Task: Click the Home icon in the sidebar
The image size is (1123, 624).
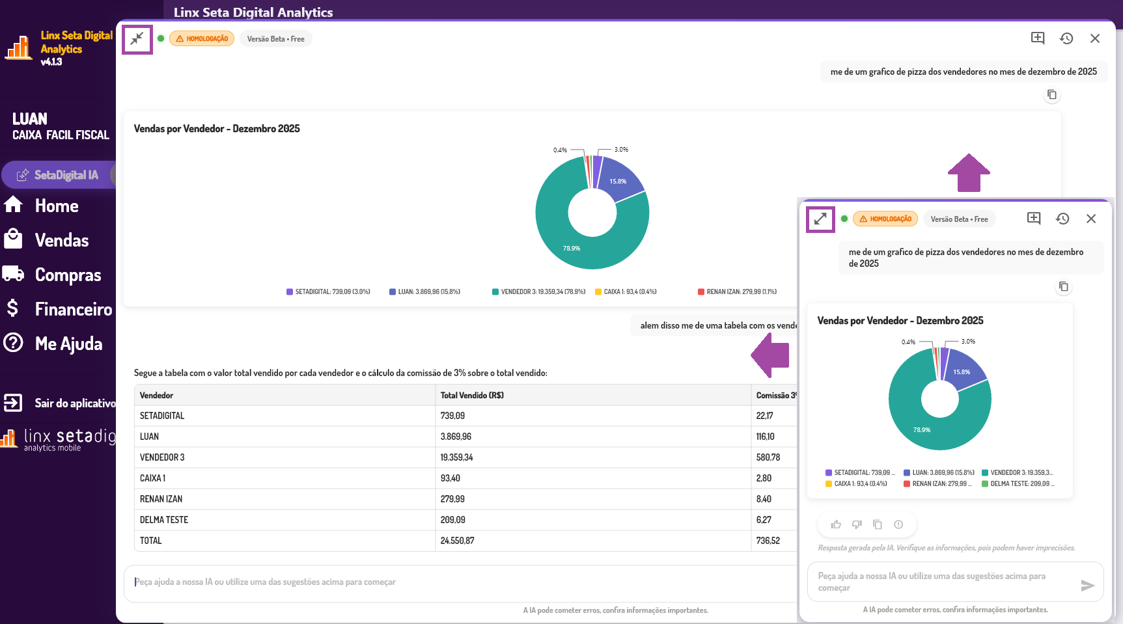Action: 13,204
